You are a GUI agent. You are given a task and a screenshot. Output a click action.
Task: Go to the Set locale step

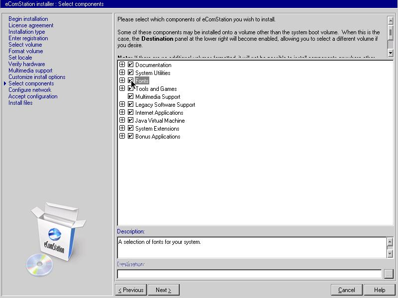[20, 58]
